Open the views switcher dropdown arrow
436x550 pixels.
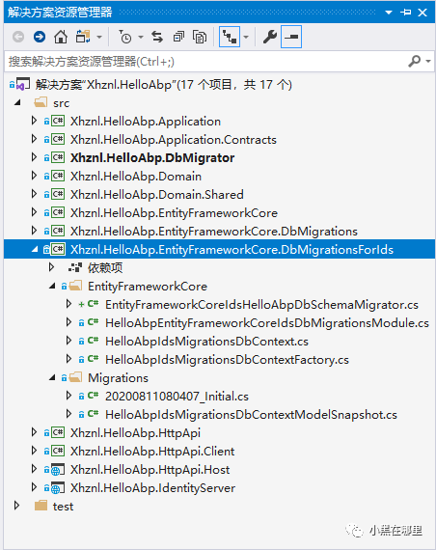pos(99,37)
